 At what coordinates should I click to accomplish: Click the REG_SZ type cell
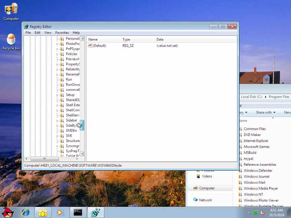128,46
